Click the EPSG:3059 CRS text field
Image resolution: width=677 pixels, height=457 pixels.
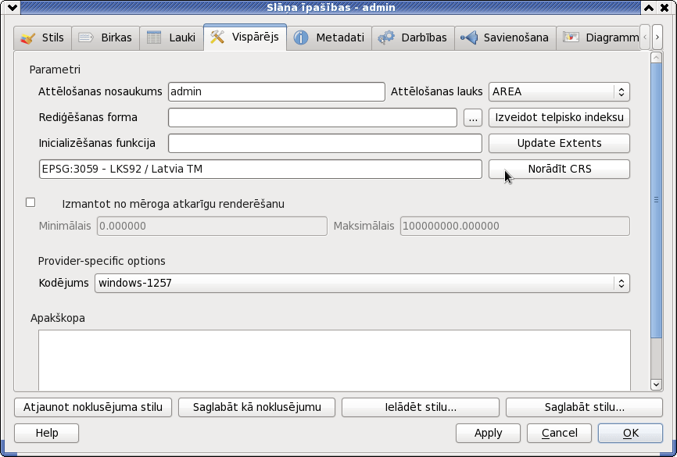[260, 170]
